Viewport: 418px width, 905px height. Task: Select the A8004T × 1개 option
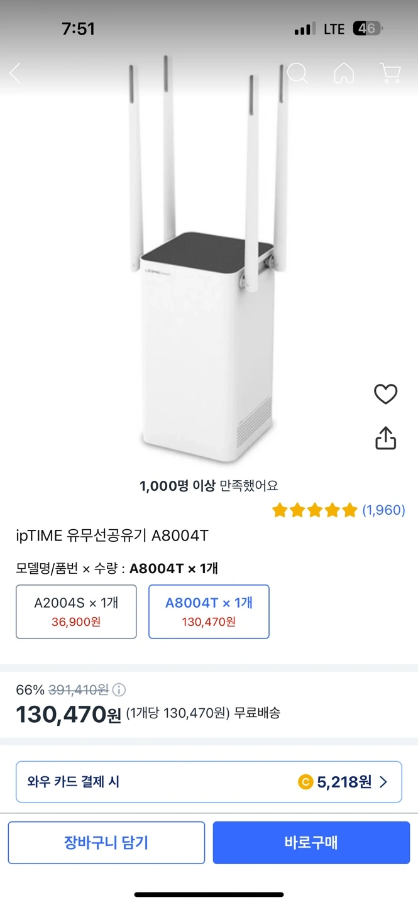click(209, 611)
